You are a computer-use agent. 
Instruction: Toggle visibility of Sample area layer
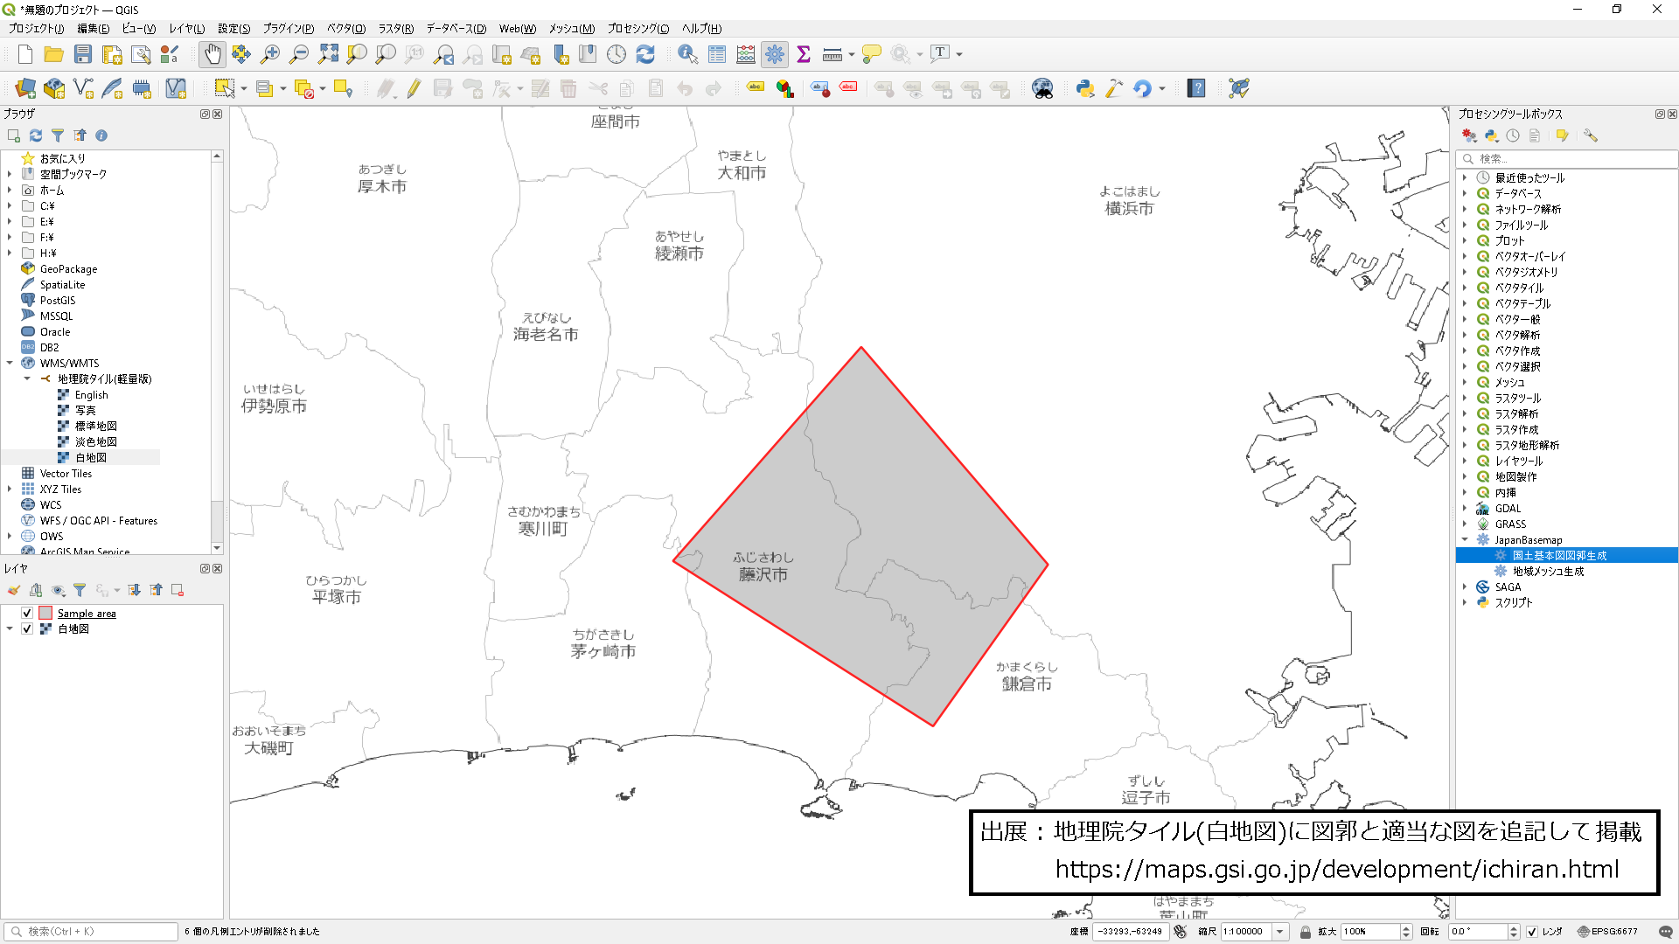point(27,614)
